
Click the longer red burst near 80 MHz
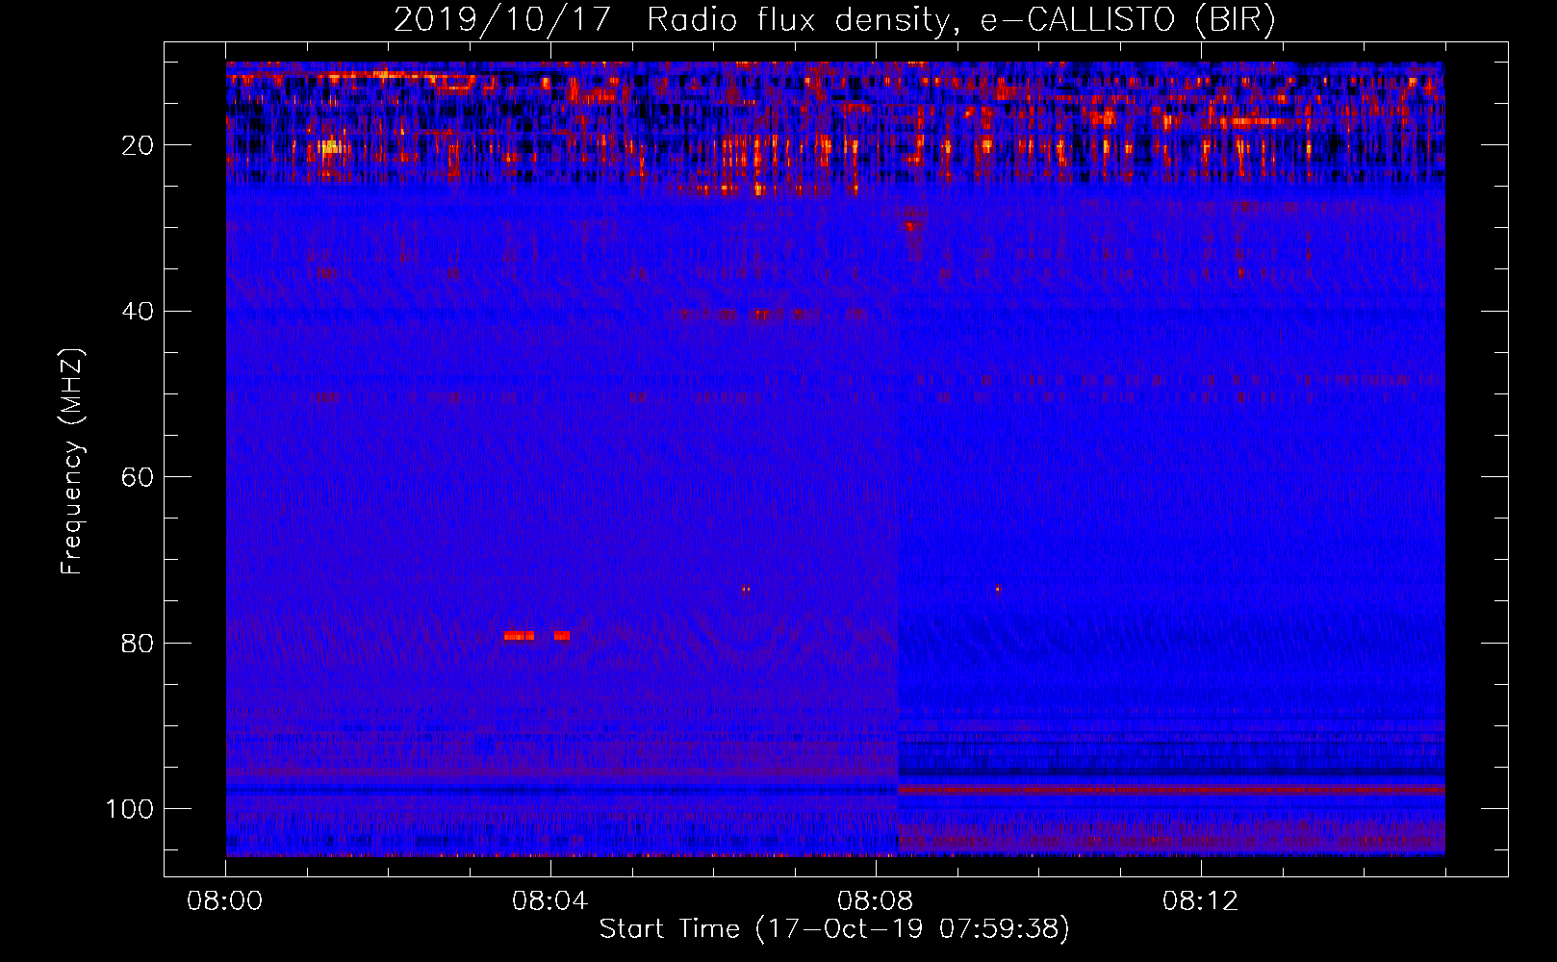[519, 636]
